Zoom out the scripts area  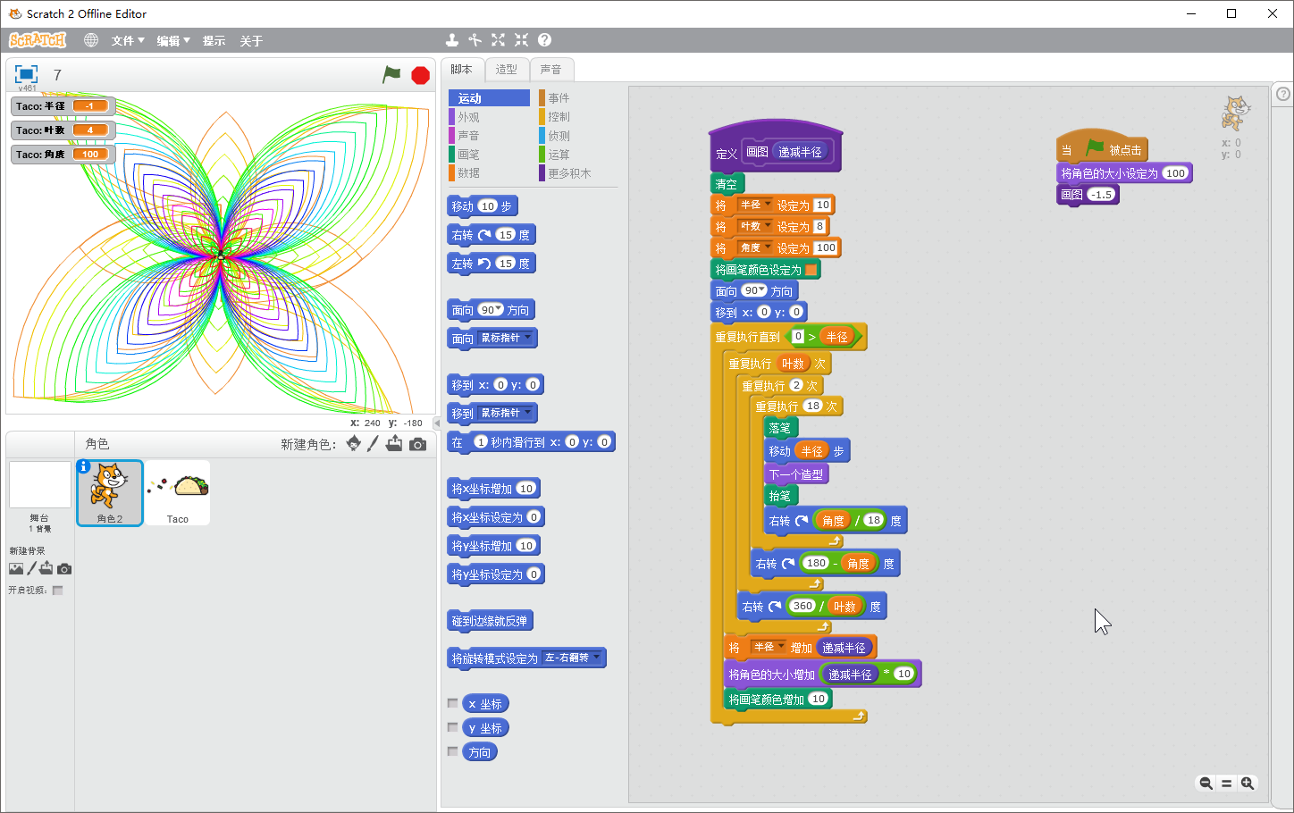[1206, 784]
